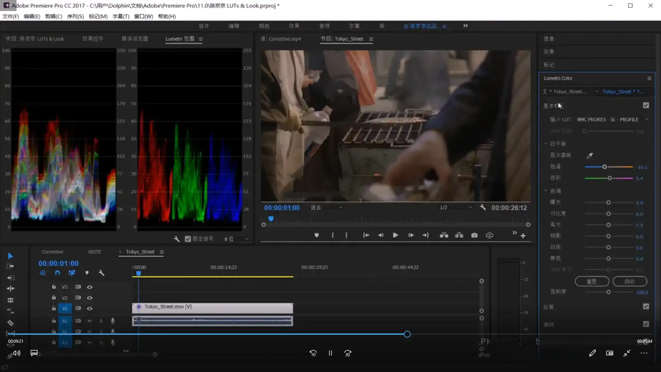
Task: Select the Razor tool in the timeline toolbar
Action: 11,322
